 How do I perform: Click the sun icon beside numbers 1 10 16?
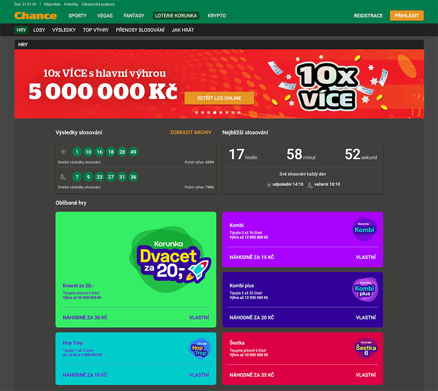[x=64, y=152]
